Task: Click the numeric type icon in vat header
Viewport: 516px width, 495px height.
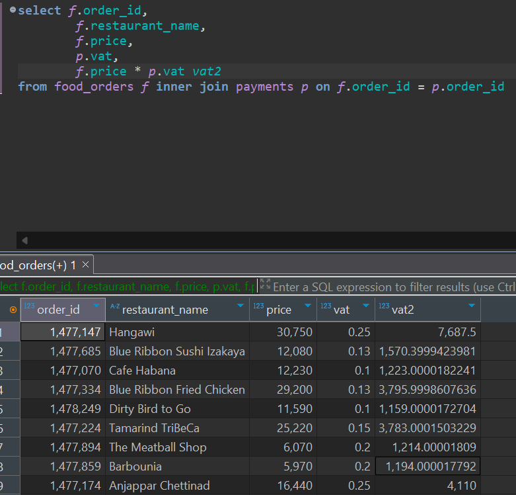Action: [x=326, y=306]
